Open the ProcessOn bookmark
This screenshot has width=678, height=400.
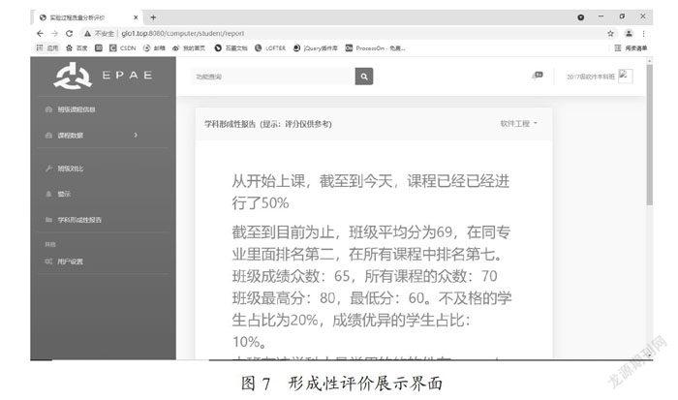(x=376, y=48)
